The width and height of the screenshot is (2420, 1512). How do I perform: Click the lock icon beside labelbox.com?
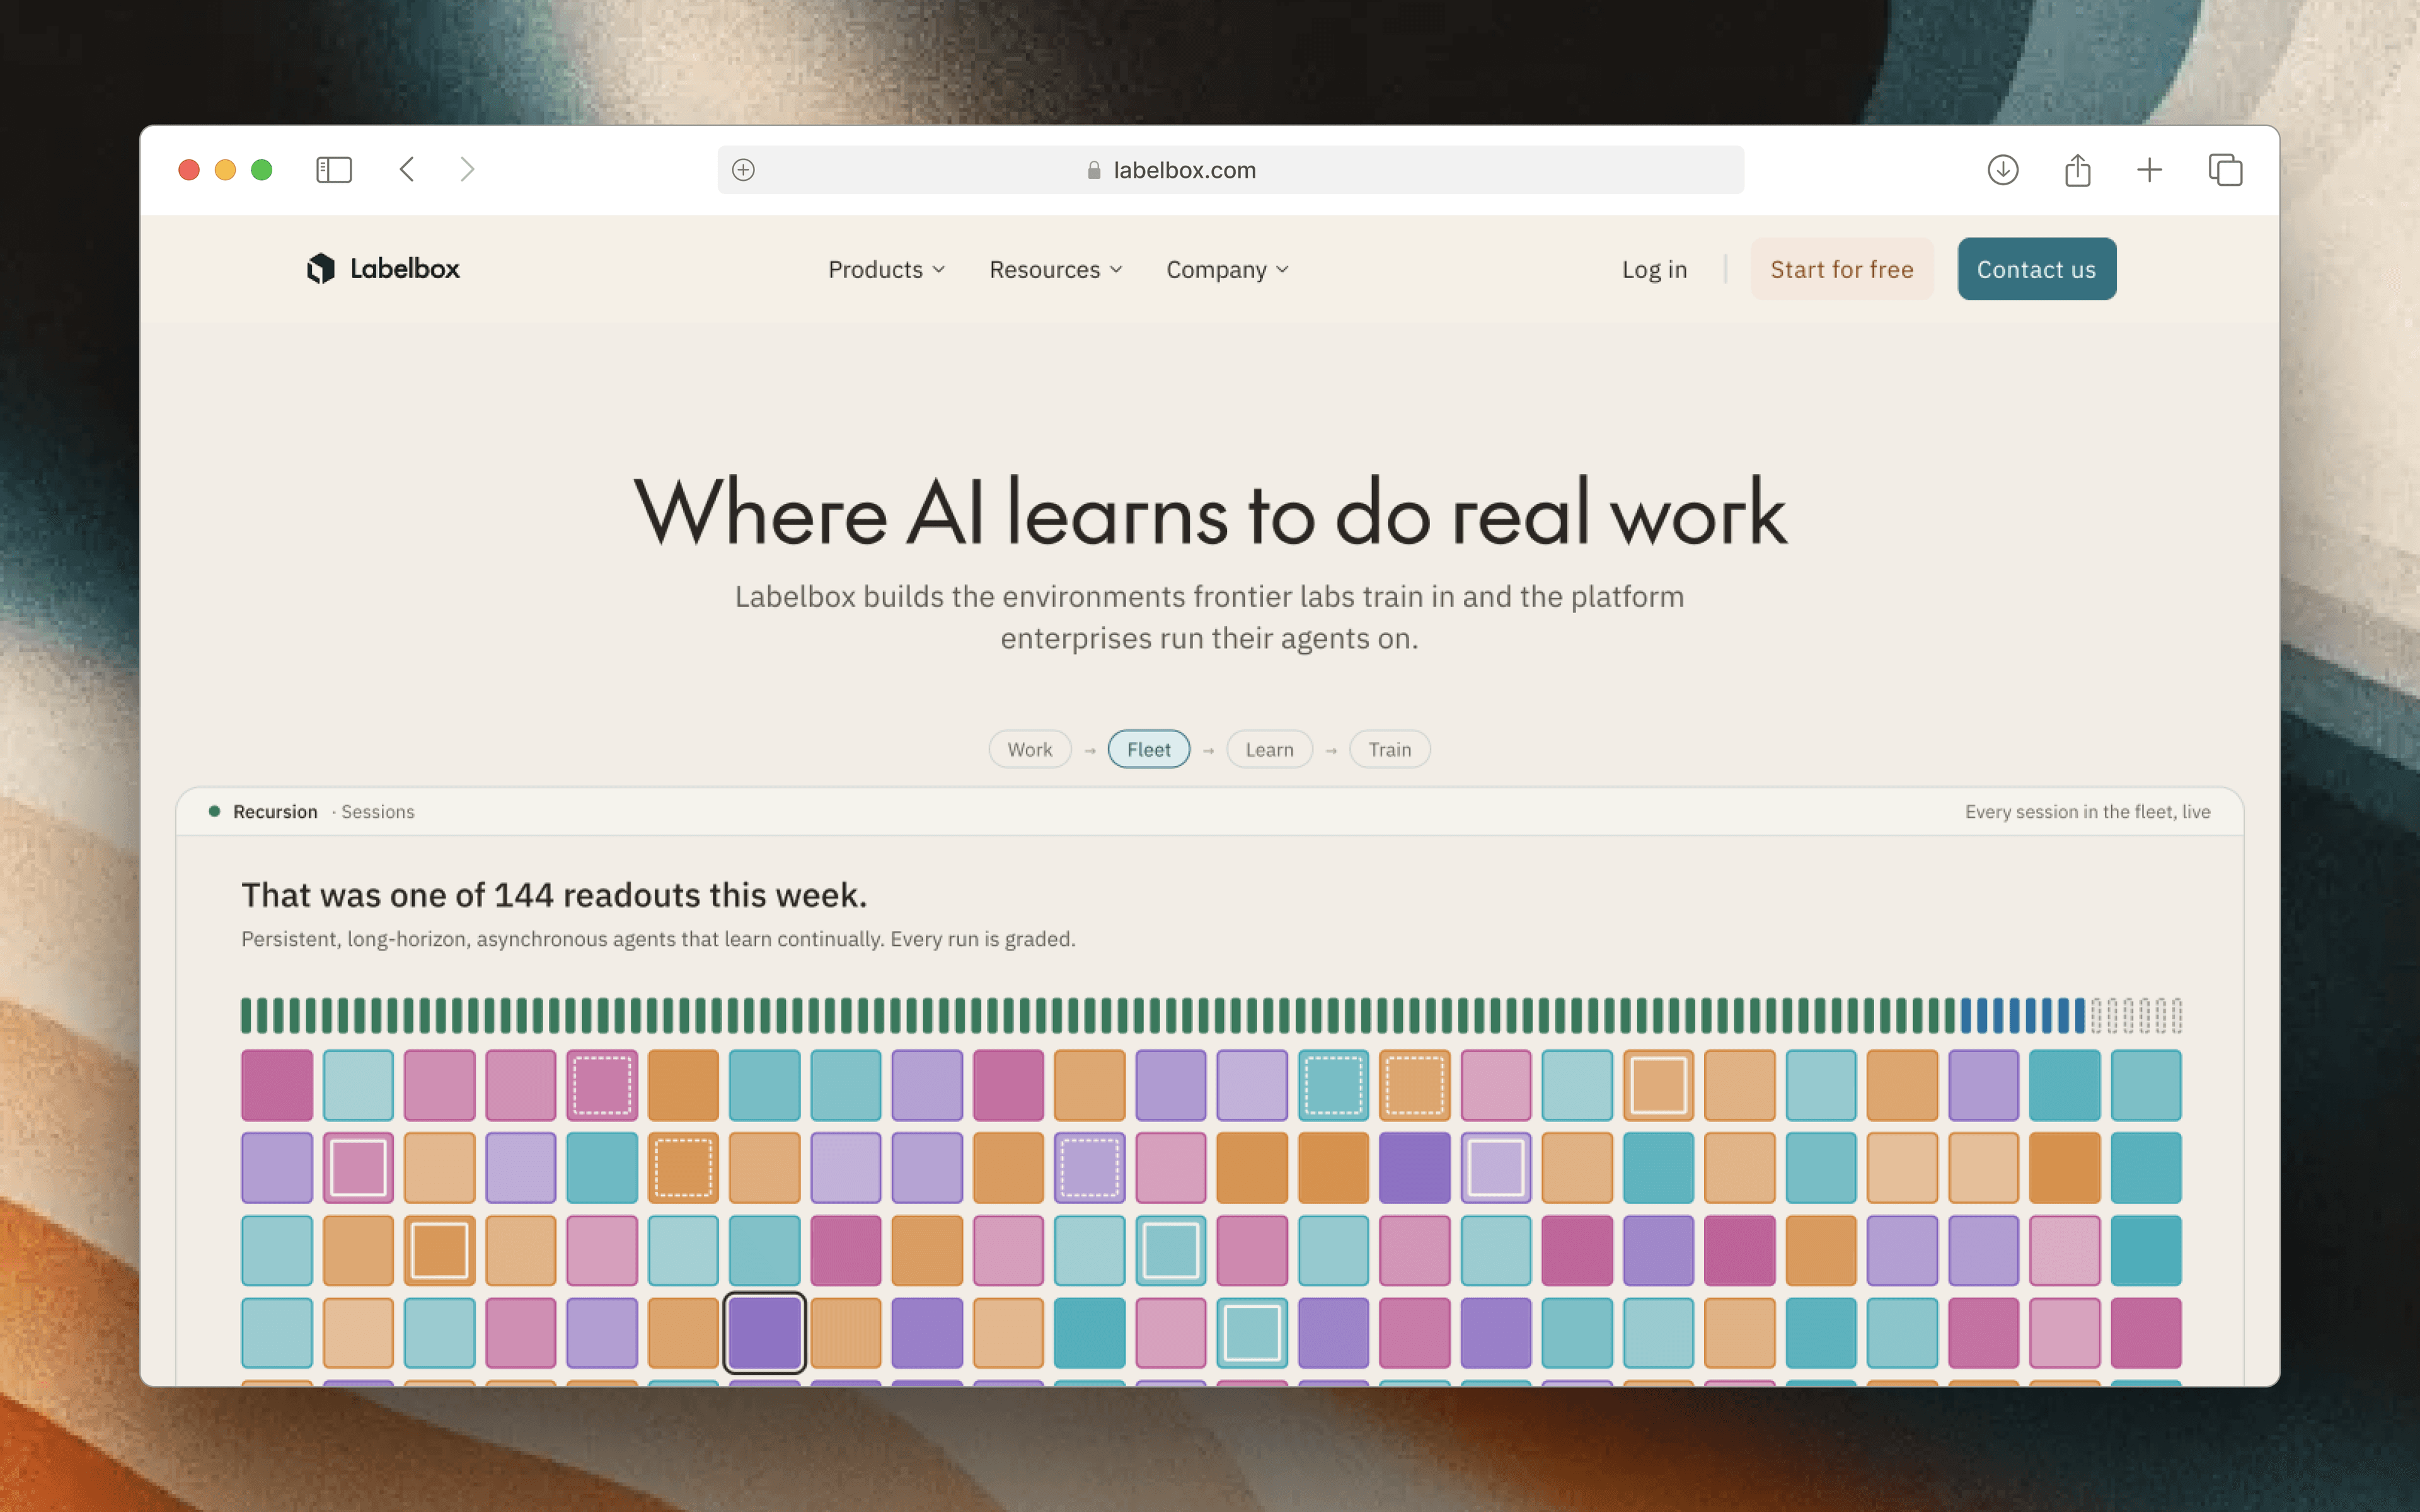click(1094, 170)
